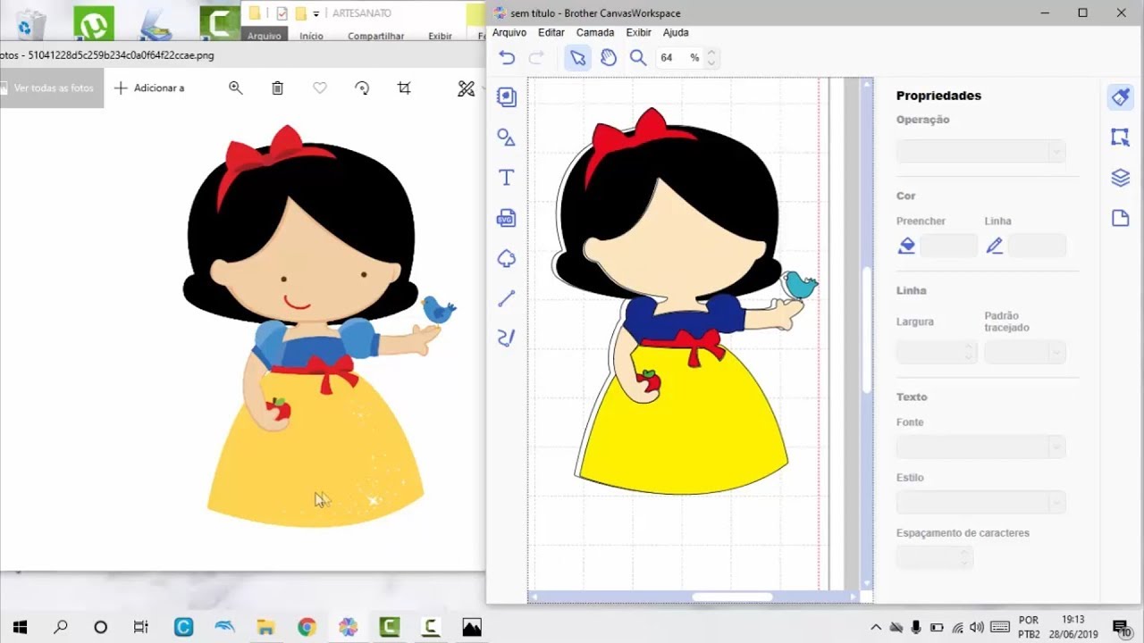This screenshot has width=1144, height=643.
Task: Open the Arquivo menu in CanvasWorkspace
Action: click(509, 32)
